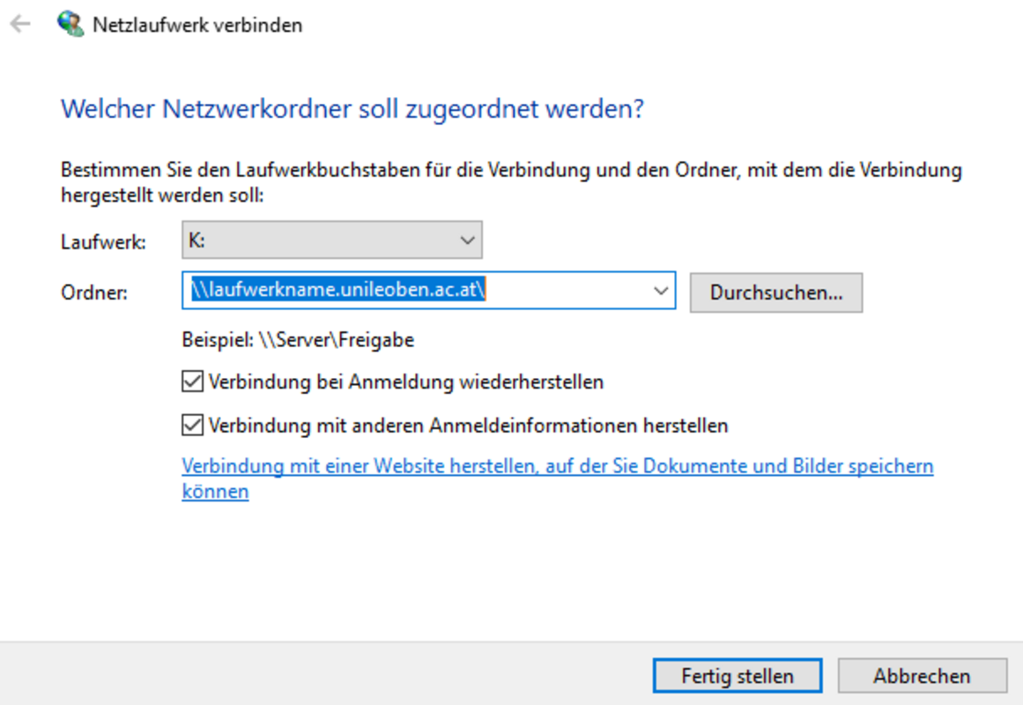This screenshot has width=1023, height=705.
Task: Open the 'Verbindung mit einer Website herstellen' link
Action: click(x=557, y=466)
